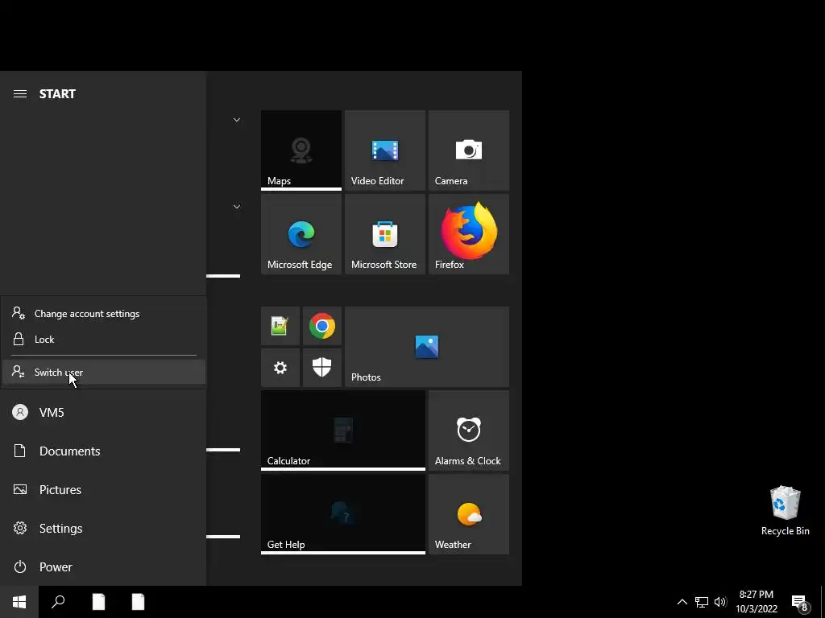Screen dimensions: 825x618
Task: Collapse Start menu with hamburger icon
Action: (20, 94)
